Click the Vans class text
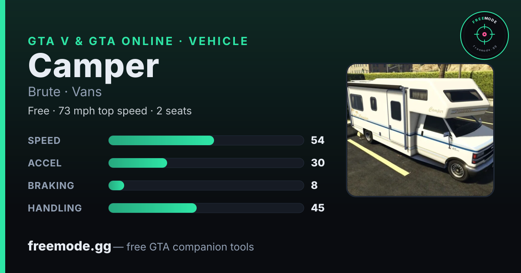This screenshot has height=273, width=521. pyautogui.click(x=87, y=92)
